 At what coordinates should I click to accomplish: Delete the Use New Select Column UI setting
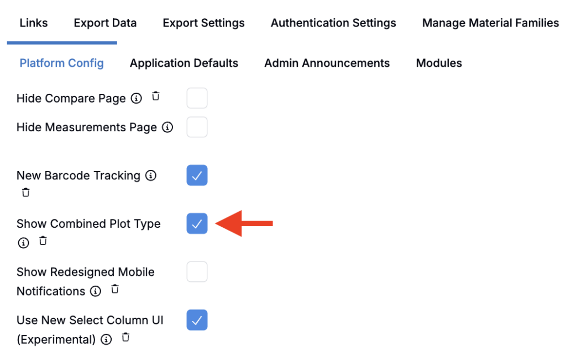tap(125, 338)
